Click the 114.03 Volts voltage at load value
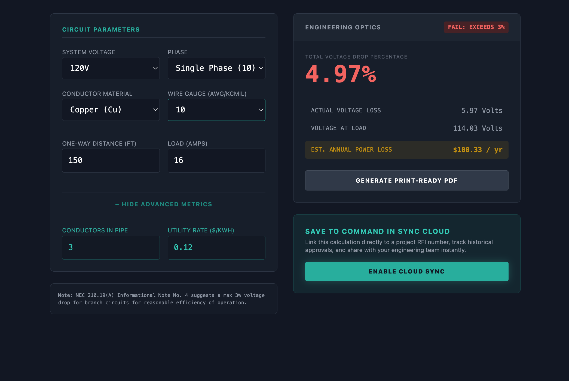Screen dimensions: 569x381 478,128
